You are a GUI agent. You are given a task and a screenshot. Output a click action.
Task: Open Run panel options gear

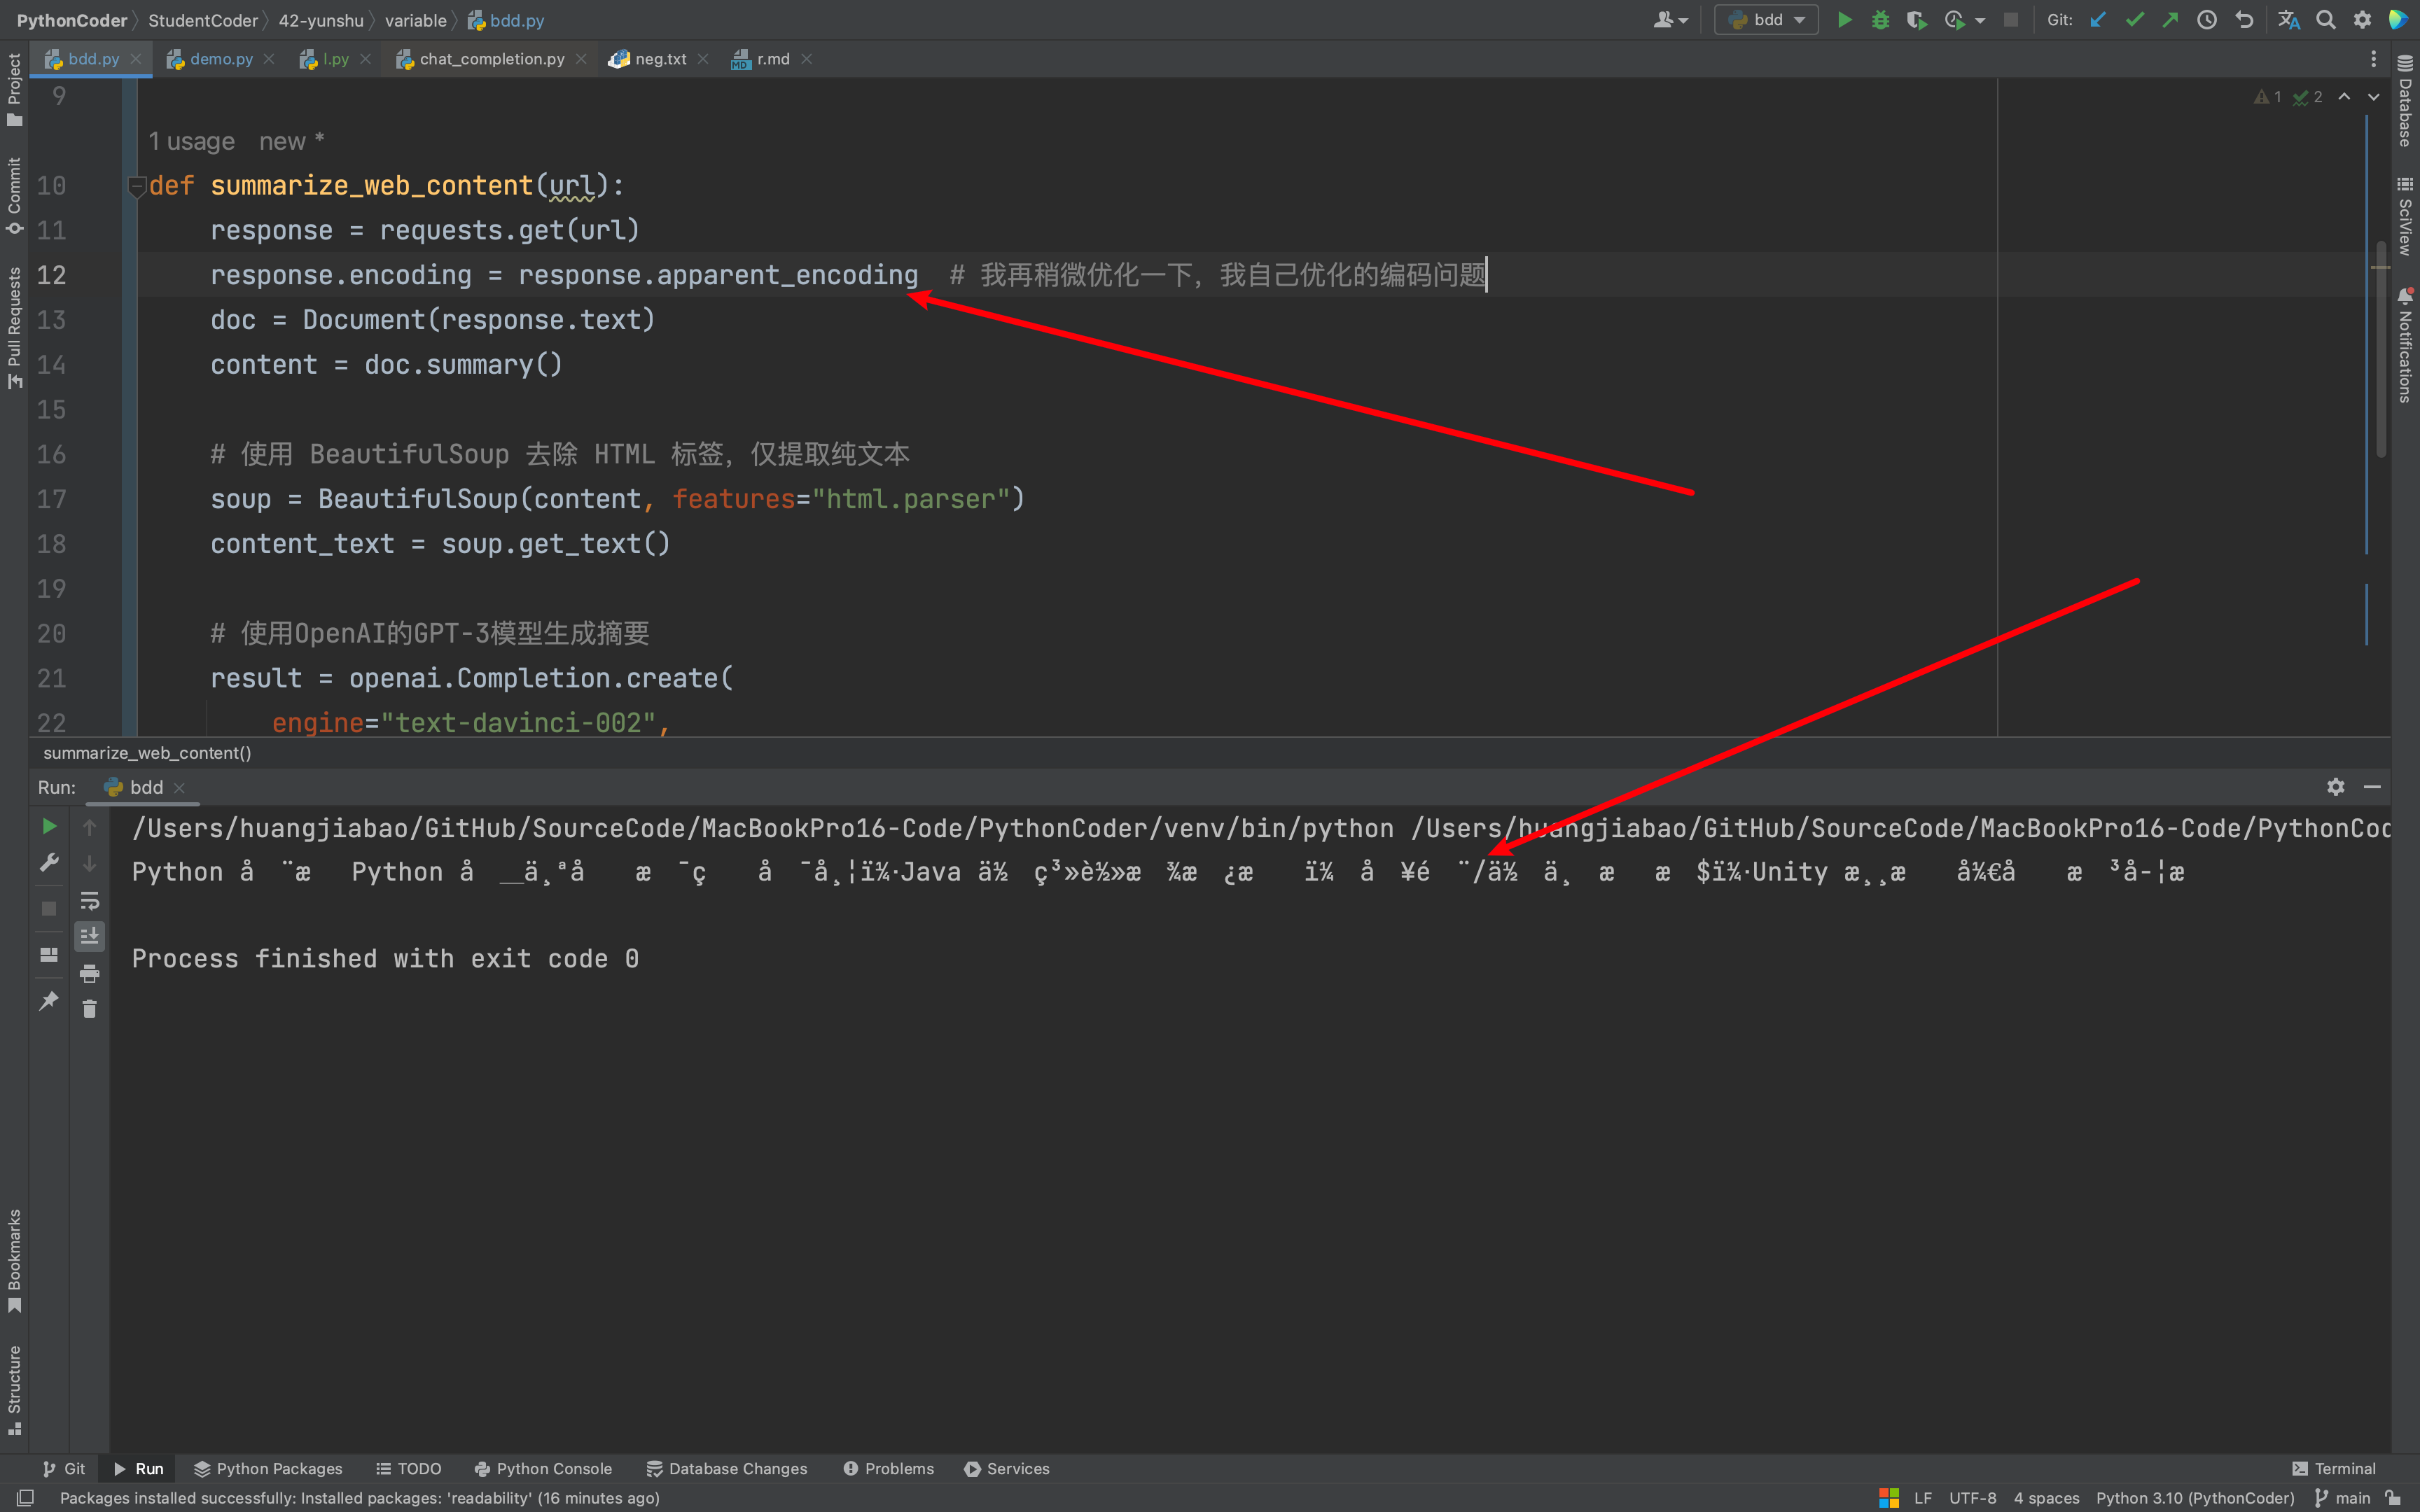coord(2335,787)
